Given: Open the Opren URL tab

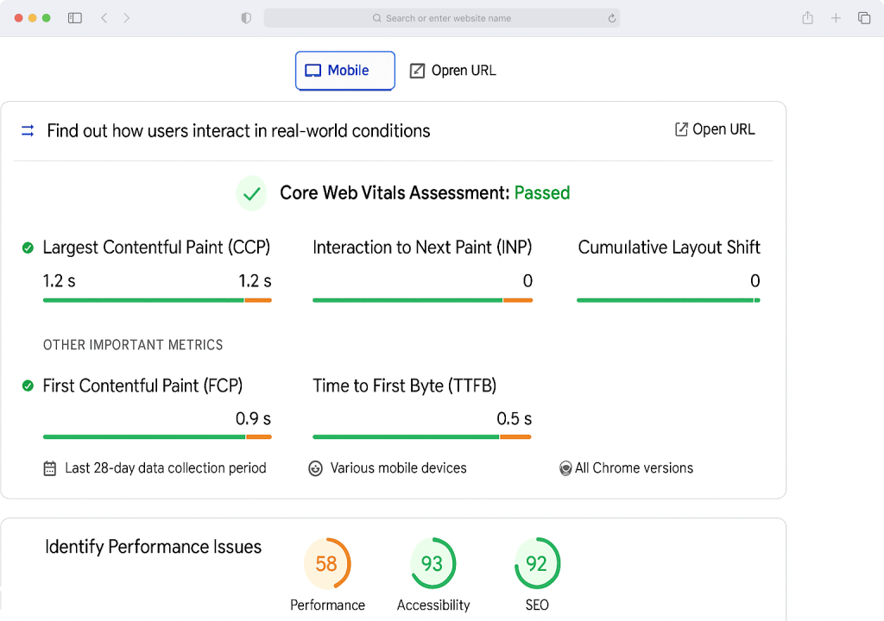Looking at the screenshot, I should (x=452, y=71).
